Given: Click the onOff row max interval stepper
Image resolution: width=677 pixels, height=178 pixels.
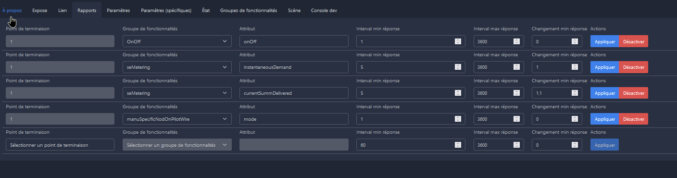Looking at the screenshot, I should click(516, 41).
